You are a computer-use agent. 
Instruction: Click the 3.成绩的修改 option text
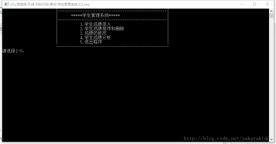click(x=93, y=33)
